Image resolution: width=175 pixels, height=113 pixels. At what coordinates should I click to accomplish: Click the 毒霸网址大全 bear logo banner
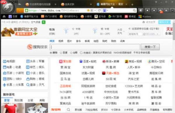[19, 32]
